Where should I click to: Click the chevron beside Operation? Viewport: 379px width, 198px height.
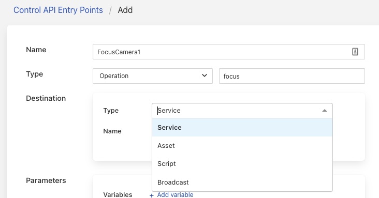[205, 75]
